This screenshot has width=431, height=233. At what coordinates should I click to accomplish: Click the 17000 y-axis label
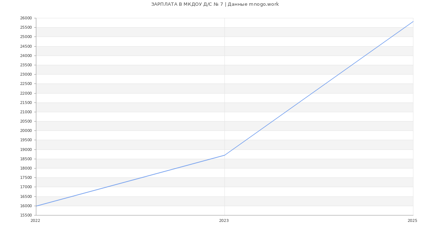coord(26,187)
